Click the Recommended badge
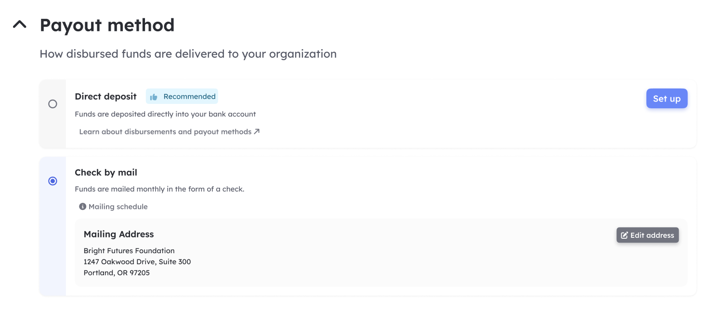Screen dimensions: 709x310 coord(182,96)
